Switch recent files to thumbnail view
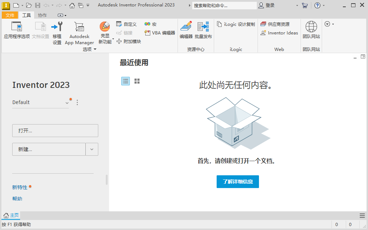This screenshot has height=230, width=368. pyautogui.click(x=137, y=81)
